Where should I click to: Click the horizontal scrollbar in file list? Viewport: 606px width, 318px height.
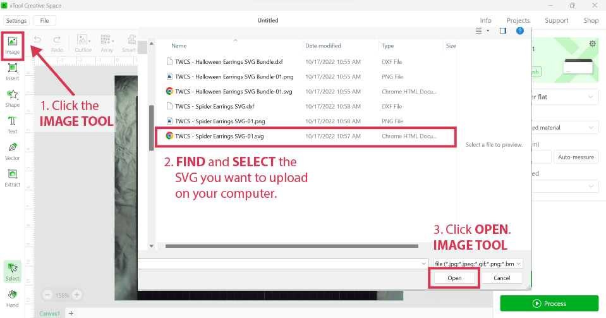click(292, 246)
